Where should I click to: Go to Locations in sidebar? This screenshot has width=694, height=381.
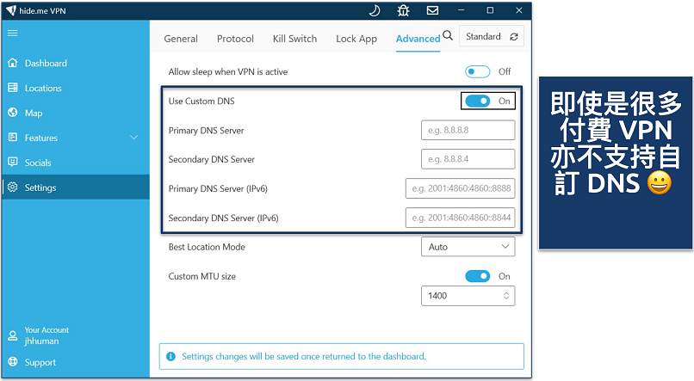click(43, 89)
